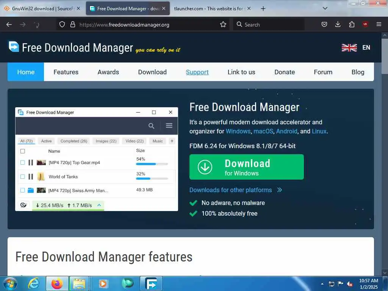Viewport: 388px width, 291px height.
Task: Open the Support menu link
Action: pyautogui.click(x=197, y=72)
